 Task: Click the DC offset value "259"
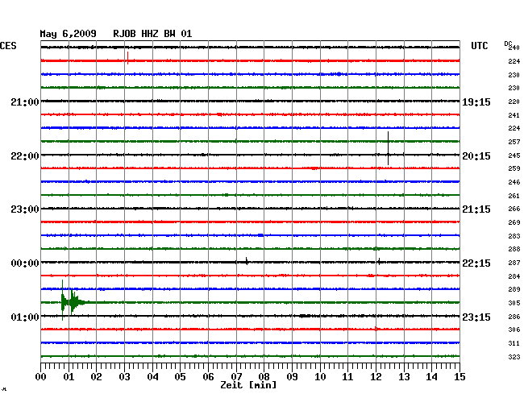pyautogui.click(x=514, y=168)
